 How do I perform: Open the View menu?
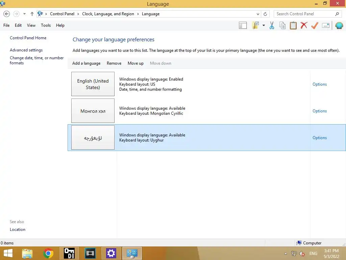(x=31, y=25)
